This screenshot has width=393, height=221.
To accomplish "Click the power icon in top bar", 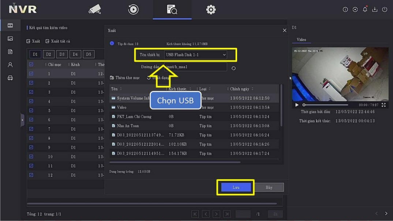I will point(385,9).
